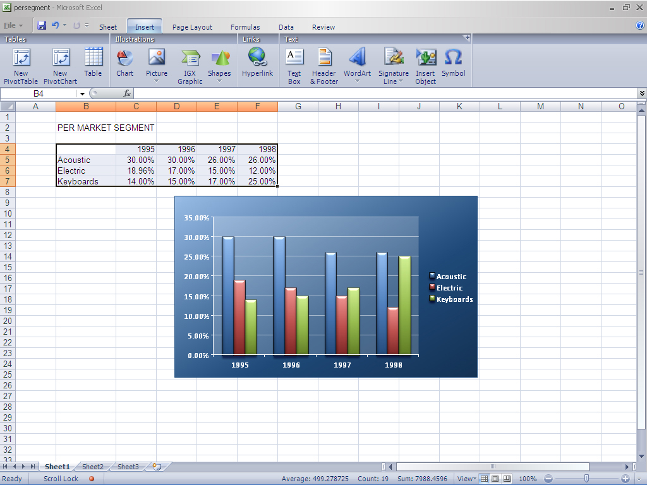This screenshot has width=647, height=485.
Task: Click the File menu button
Action: [x=13, y=26]
